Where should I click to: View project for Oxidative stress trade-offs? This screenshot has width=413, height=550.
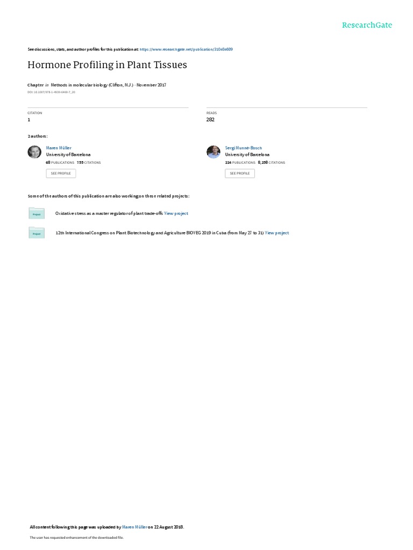click(x=176, y=213)
